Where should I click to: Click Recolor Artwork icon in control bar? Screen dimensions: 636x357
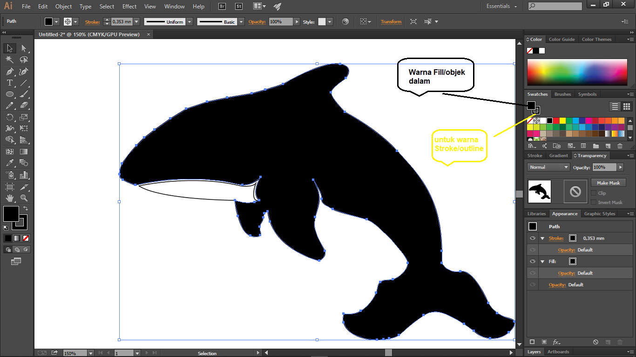click(x=345, y=21)
